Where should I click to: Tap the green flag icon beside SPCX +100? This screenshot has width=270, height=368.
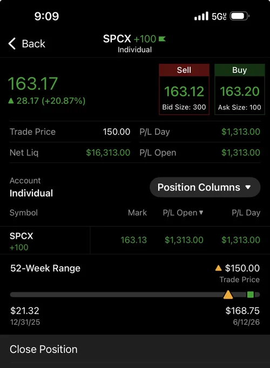coord(162,39)
